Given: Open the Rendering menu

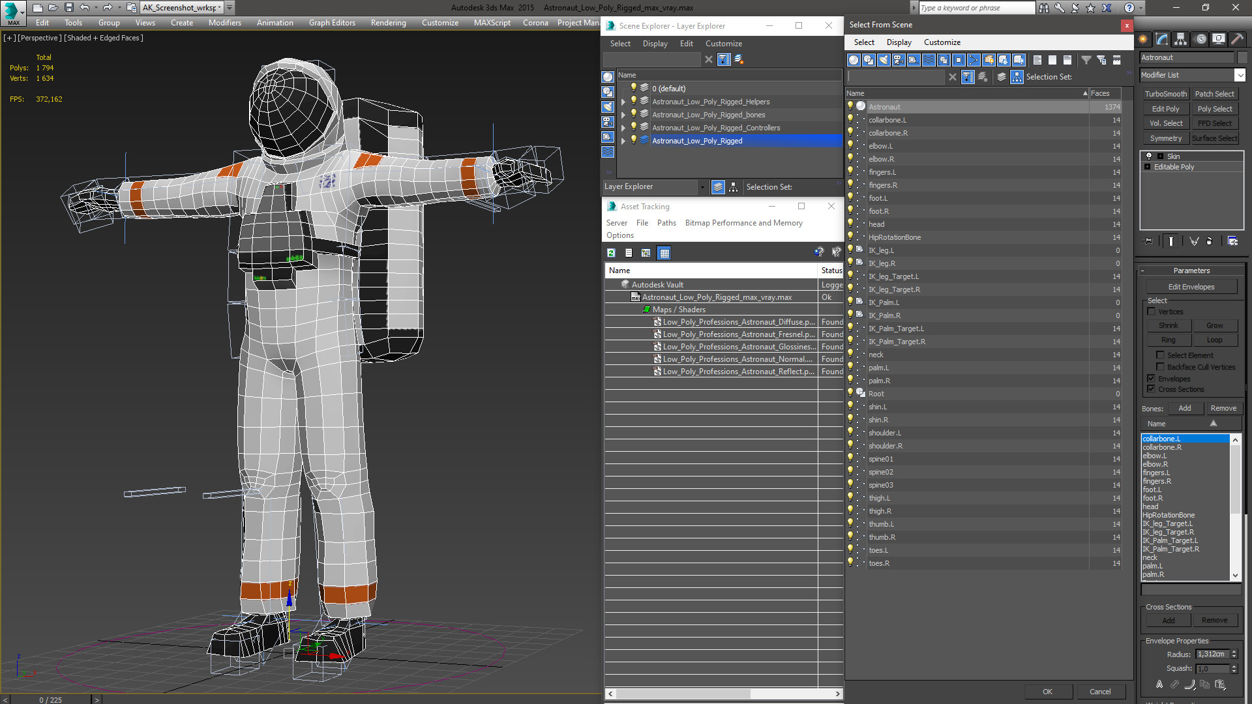Looking at the screenshot, I should click(388, 23).
